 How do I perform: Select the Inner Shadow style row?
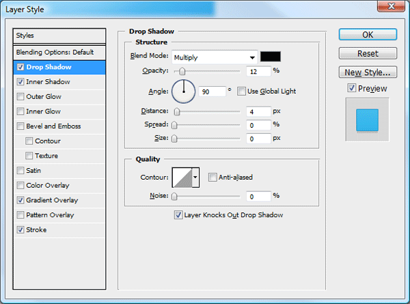coord(59,82)
